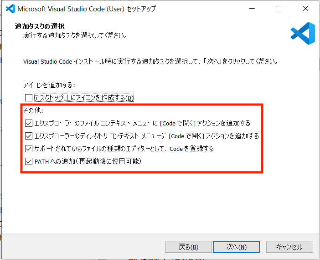Proceed by pressing the 次へ(N) button
The image size is (320, 260).
coord(236,247)
